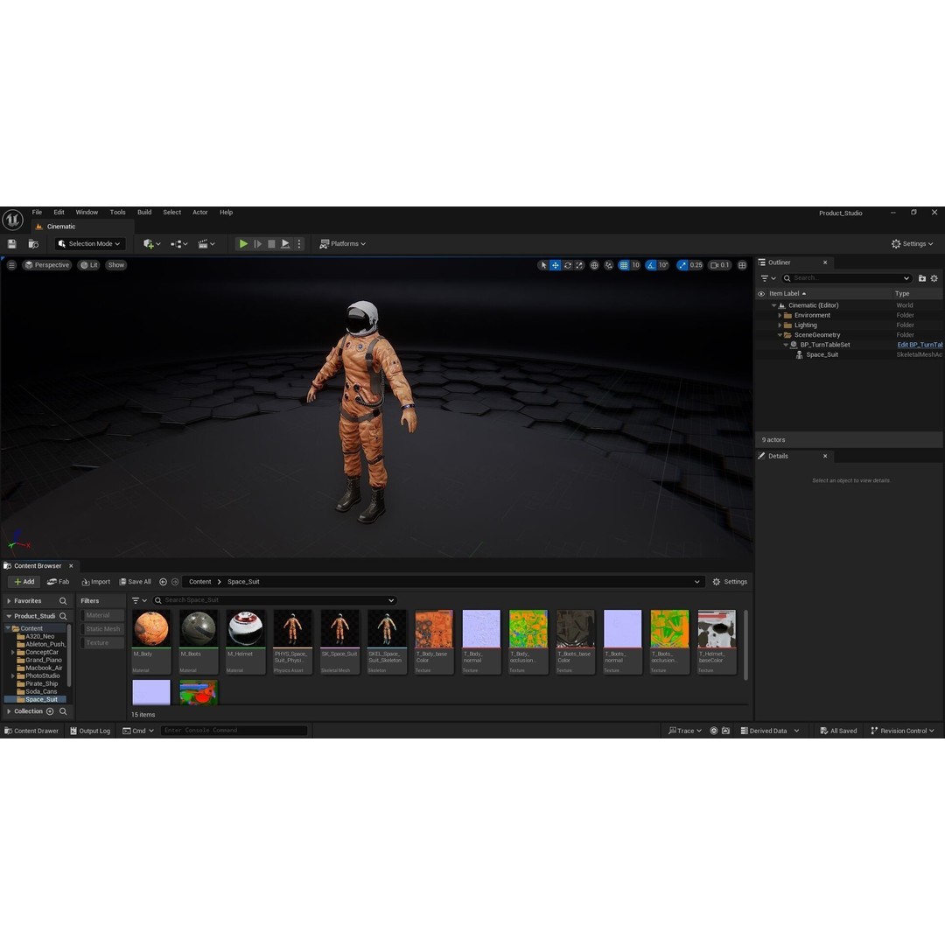The width and height of the screenshot is (945, 945).
Task: Open the Output Log in the status bar
Action: tap(90, 731)
